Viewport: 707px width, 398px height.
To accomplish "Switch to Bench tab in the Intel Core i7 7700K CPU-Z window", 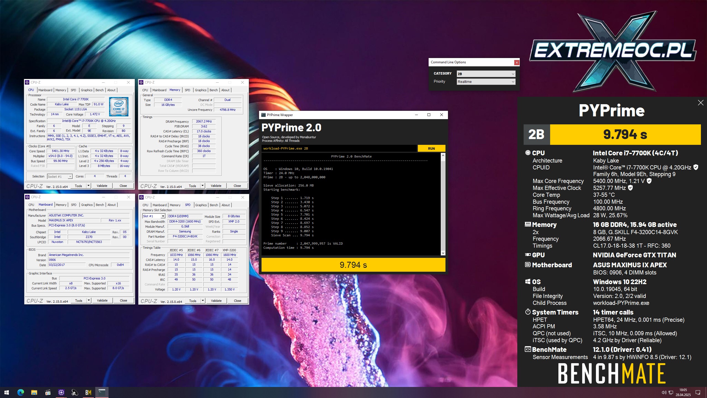I will point(100,90).
